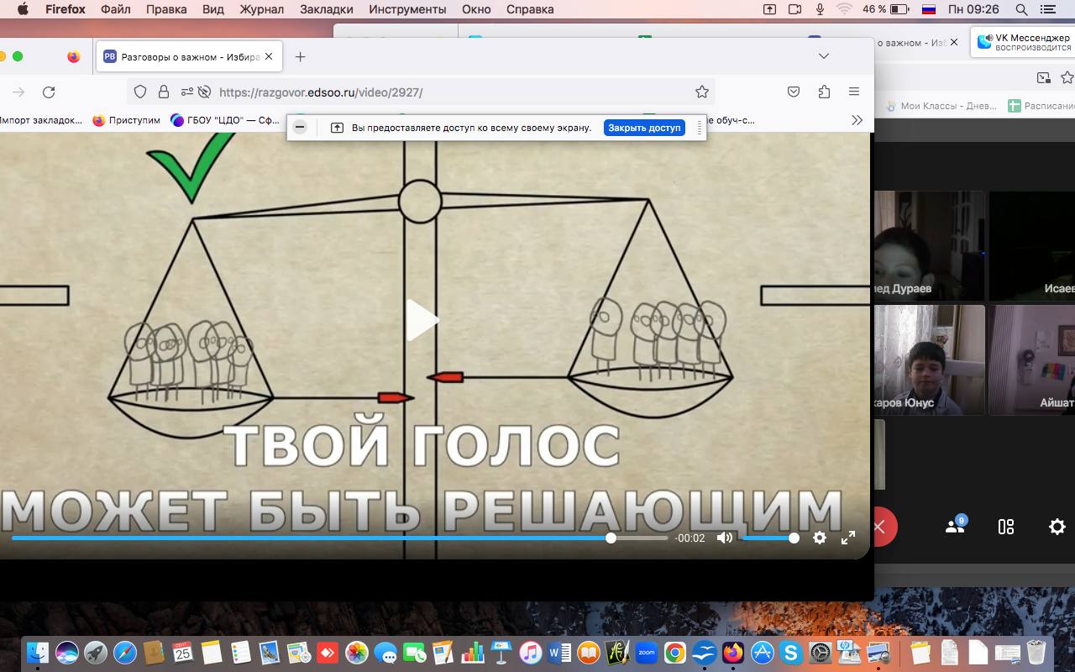Show more bookmarks via double chevron
Image resolution: width=1075 pixels, height=672 pixels.
[857, 120]
